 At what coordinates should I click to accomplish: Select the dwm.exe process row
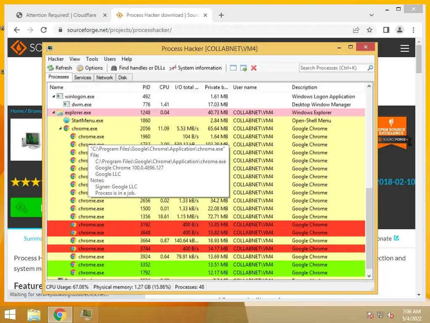[206, 104]
